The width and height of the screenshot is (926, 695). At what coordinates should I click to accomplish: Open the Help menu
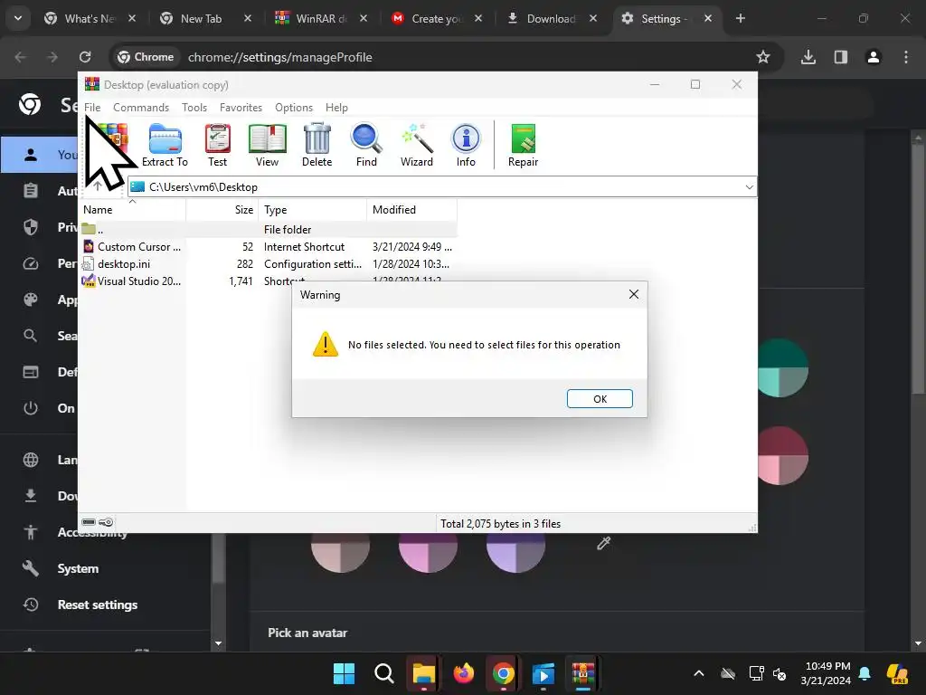tap(336, 108)
